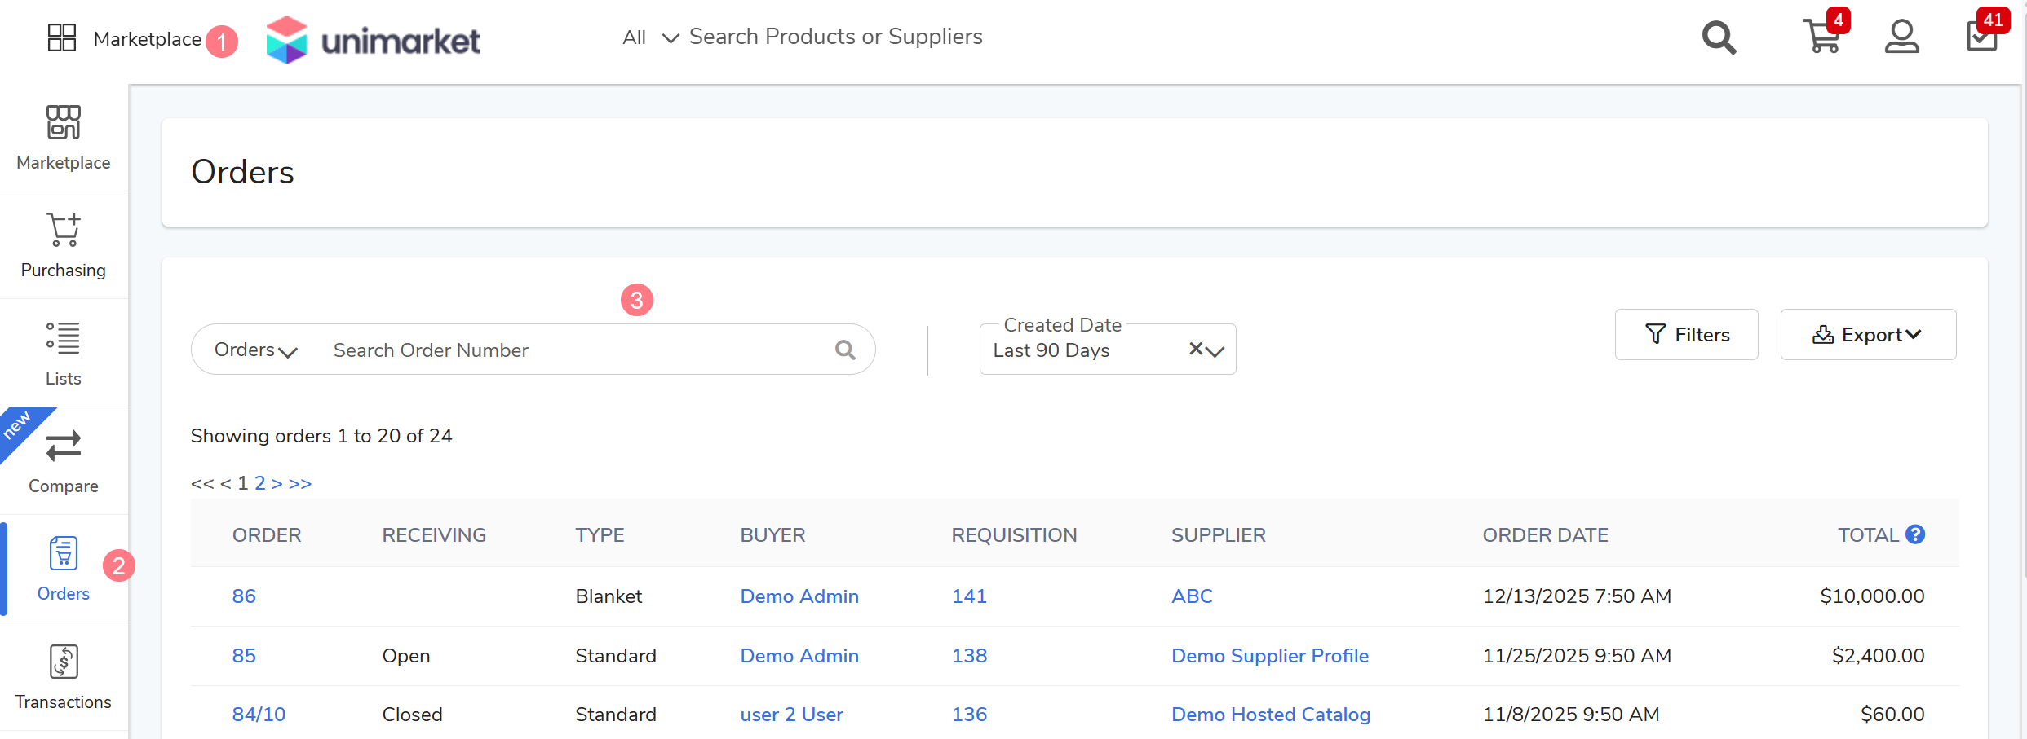Open the Marketplace grid menu icon

click(x=62, y=37)
